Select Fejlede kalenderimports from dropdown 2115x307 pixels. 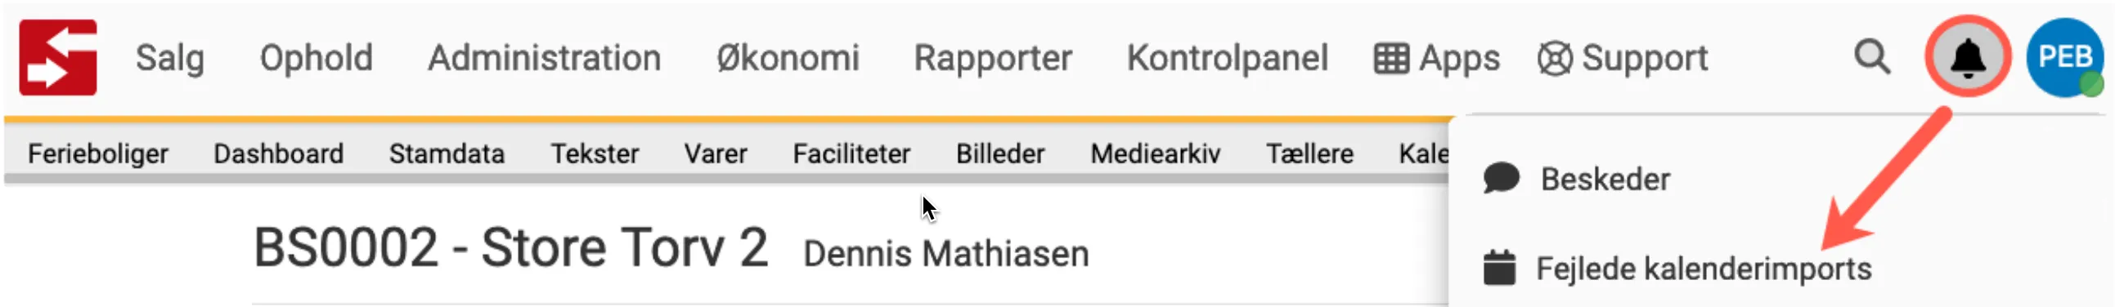click(x=1703, y=269)
